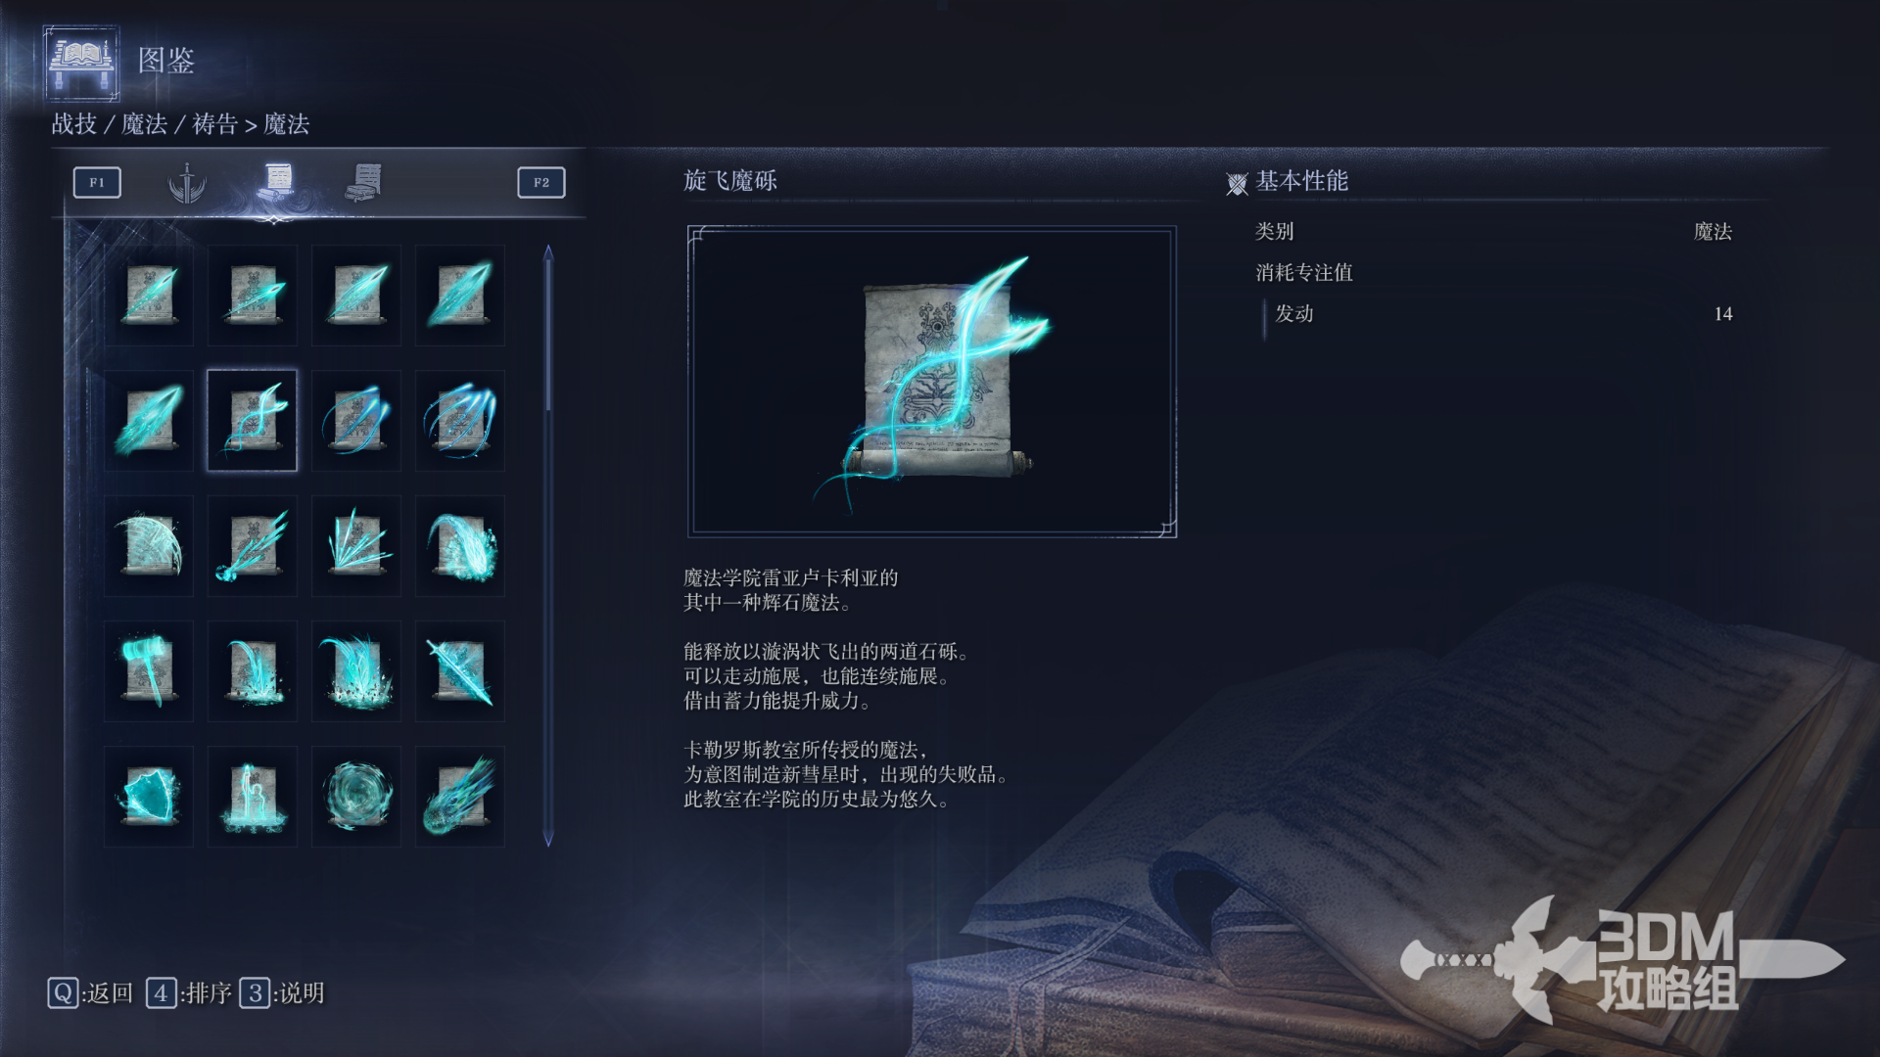Select the hammer-shaped sorcery scroll icon
The height and width of the screenshot is (1057, 1880).
coord(149,671)
